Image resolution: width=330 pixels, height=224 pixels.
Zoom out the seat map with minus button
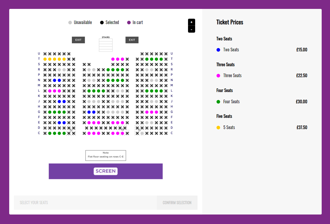pyautogui.click(x=191, y=29)
